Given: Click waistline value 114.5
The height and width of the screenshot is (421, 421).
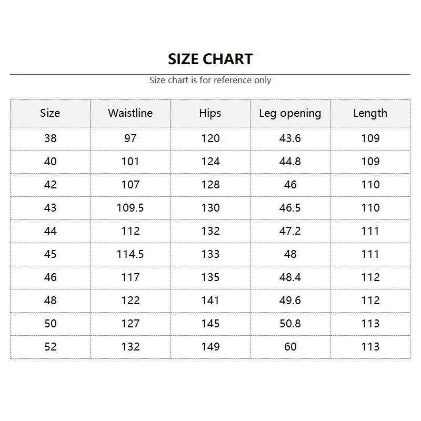Looking at the screenshot, I should pos(130,254).
